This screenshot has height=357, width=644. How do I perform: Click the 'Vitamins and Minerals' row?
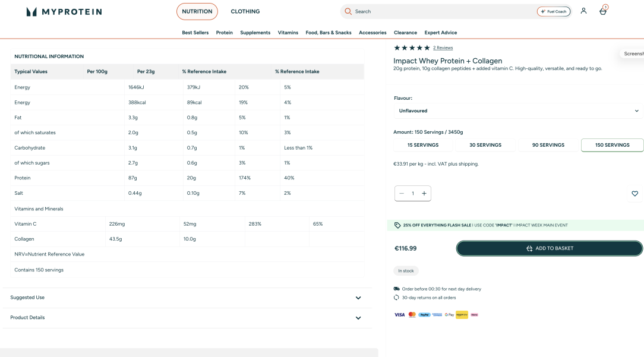coord(187,208)
